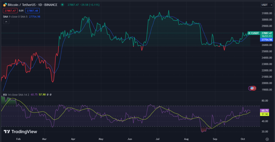This screenshot has height=142, width=275.
Task: Open chart settings hexagon gear icon
Action: (267, 139)
